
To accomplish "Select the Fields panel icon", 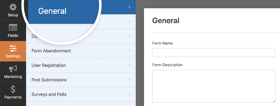I will coord(13,28).
